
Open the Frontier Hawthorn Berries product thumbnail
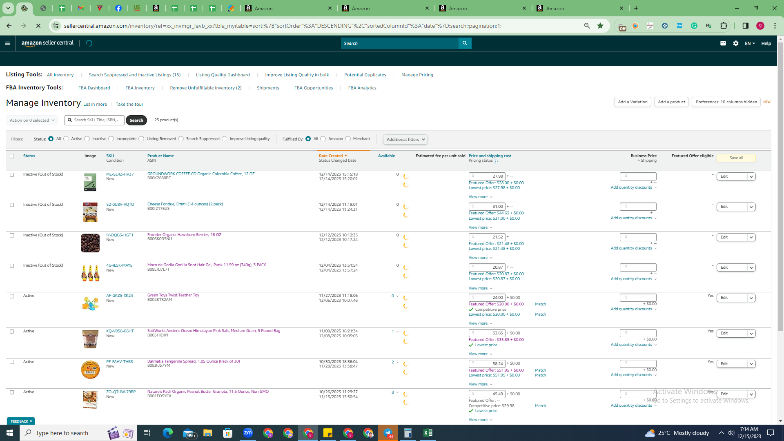90,243
